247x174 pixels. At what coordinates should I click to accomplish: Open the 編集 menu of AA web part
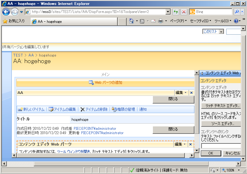[x=181, y=93]
